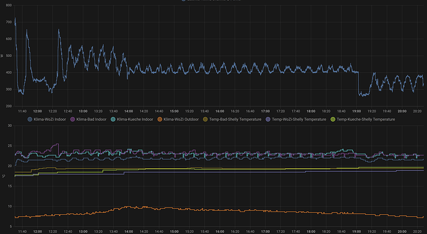Click the 14:00 time label under the power graph

tap(129, 111)
